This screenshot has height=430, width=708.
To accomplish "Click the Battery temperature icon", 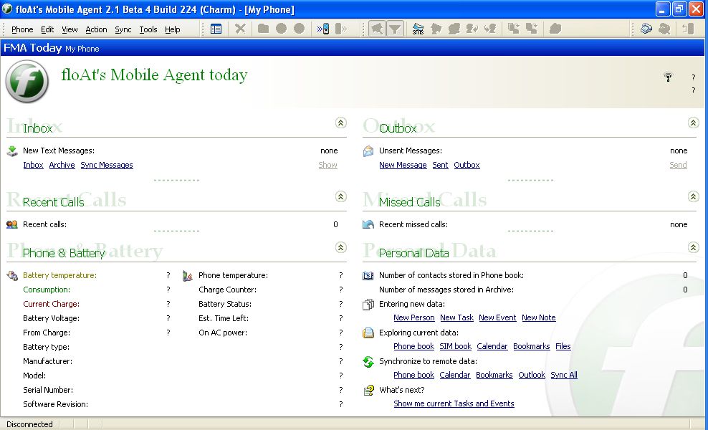I will click(x=12, y=275).
